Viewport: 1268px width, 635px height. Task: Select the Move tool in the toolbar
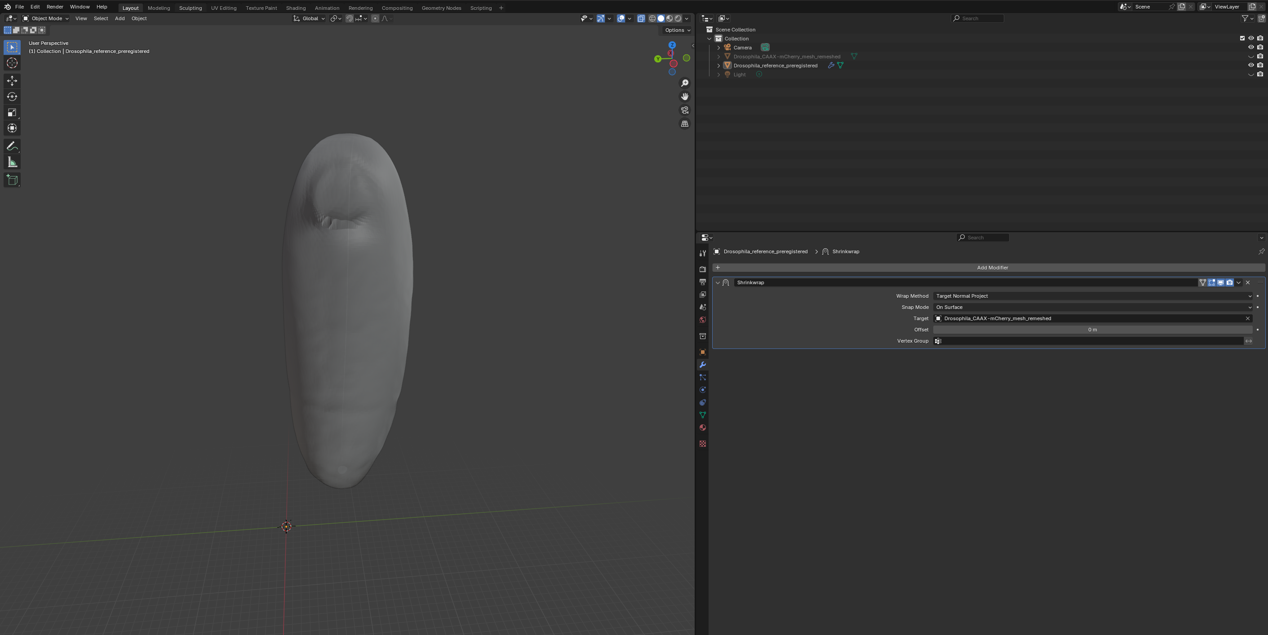(x=12, y=81)
